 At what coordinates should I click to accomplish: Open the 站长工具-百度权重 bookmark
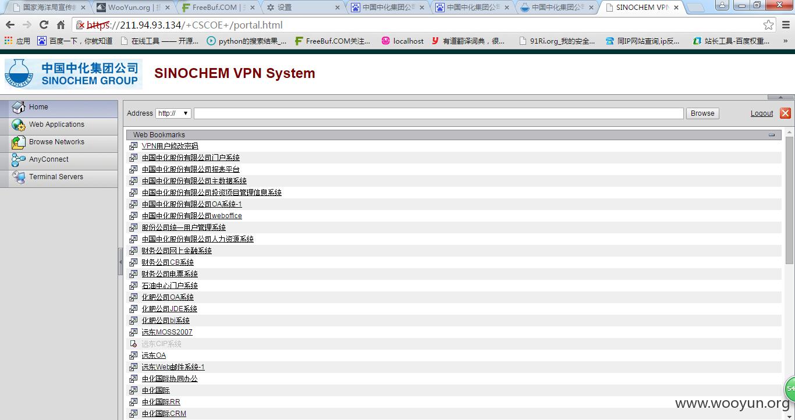click(732, 41)
